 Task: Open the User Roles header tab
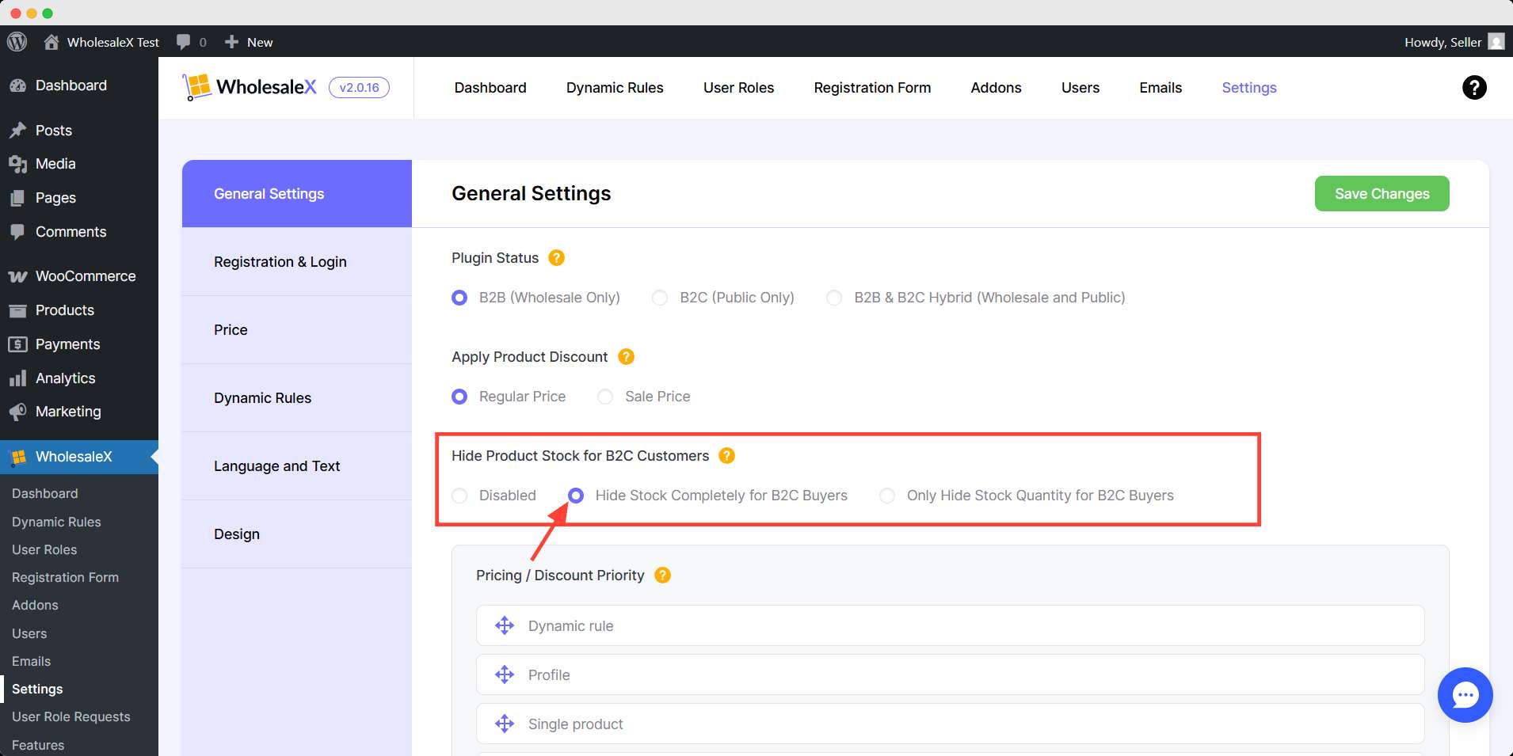click(738, 88)
